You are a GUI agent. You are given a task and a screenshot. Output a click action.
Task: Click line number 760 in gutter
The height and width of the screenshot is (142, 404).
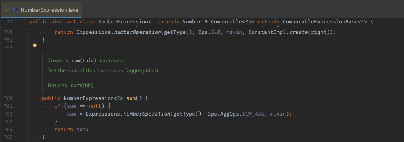[8, 98]
